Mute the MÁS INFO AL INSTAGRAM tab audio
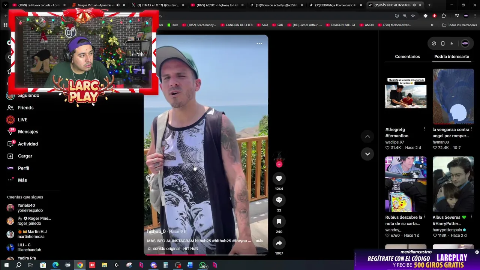 click(414, 5)
